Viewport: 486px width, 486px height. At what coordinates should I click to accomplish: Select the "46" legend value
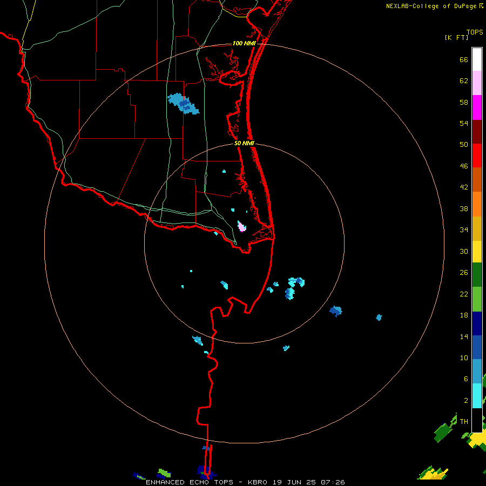click(464, 166)
